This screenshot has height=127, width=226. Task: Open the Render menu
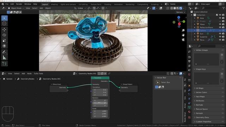click(x=19, y=4)
